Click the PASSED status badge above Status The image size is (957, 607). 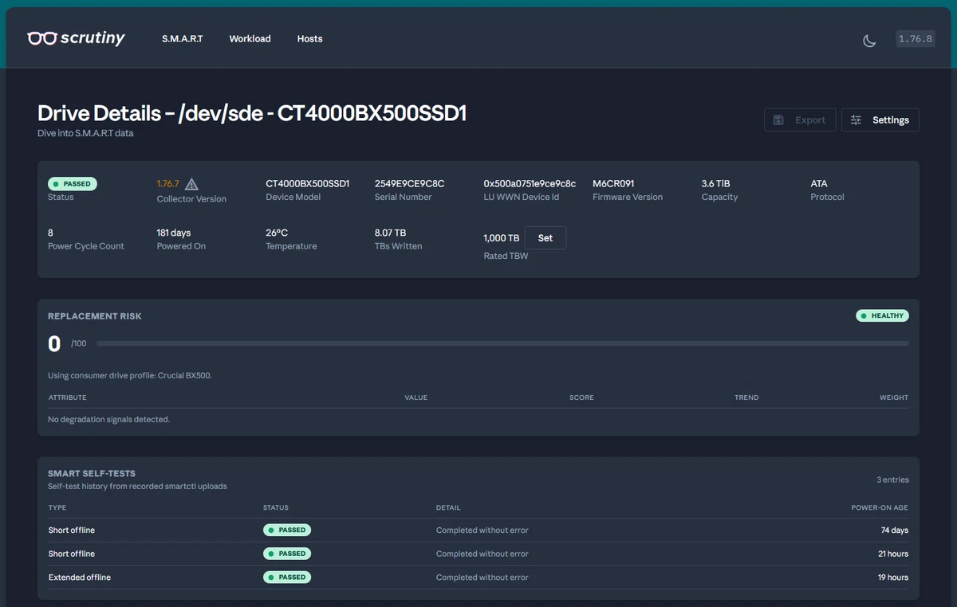73,184
